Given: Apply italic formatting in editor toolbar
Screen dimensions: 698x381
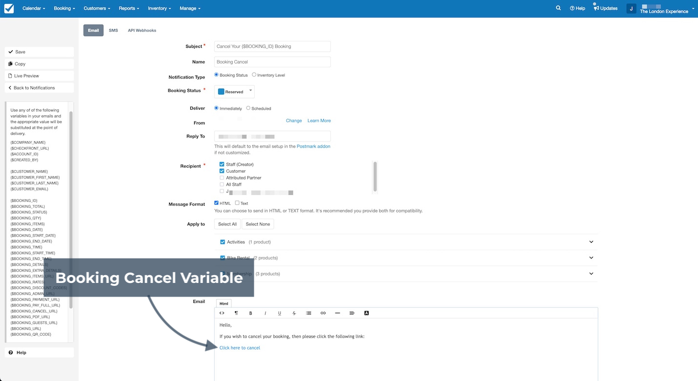Looking at the screenshot, I should point(265,313).
